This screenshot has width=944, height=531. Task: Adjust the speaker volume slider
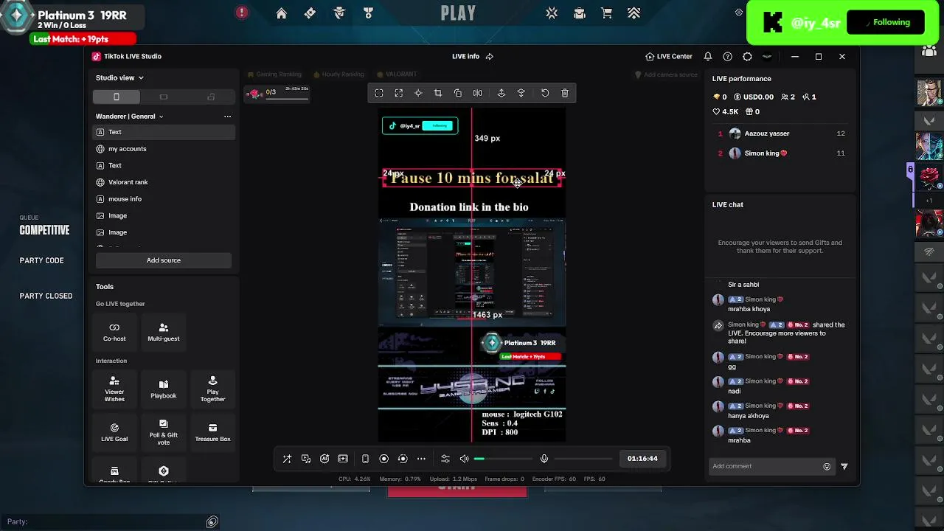point(503,459)
